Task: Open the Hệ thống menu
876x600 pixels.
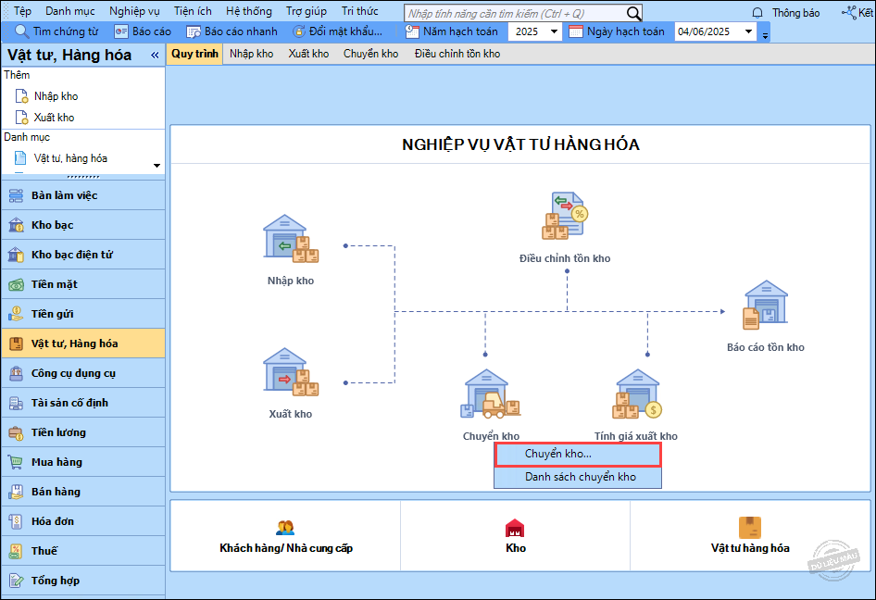Action: click(248, 11)
